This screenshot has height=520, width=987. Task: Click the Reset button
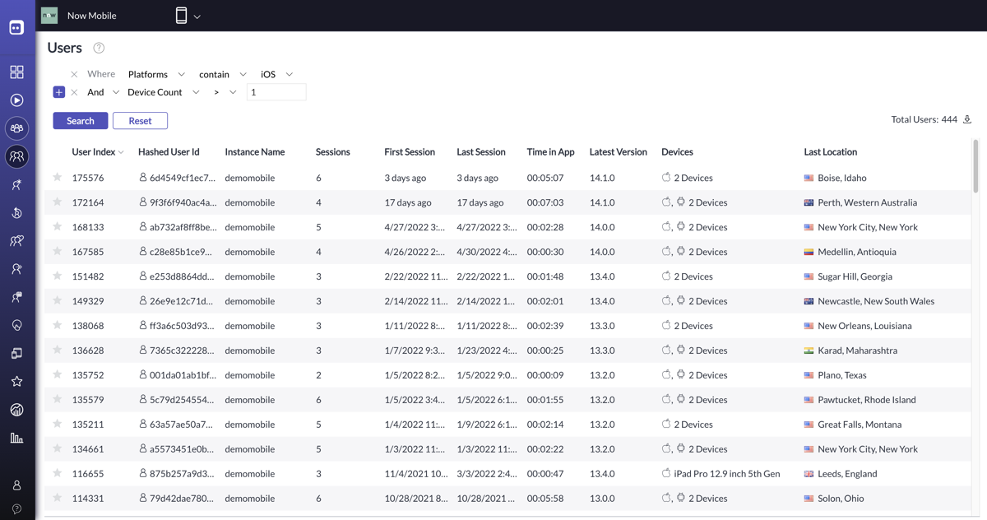tap(140, 121)
